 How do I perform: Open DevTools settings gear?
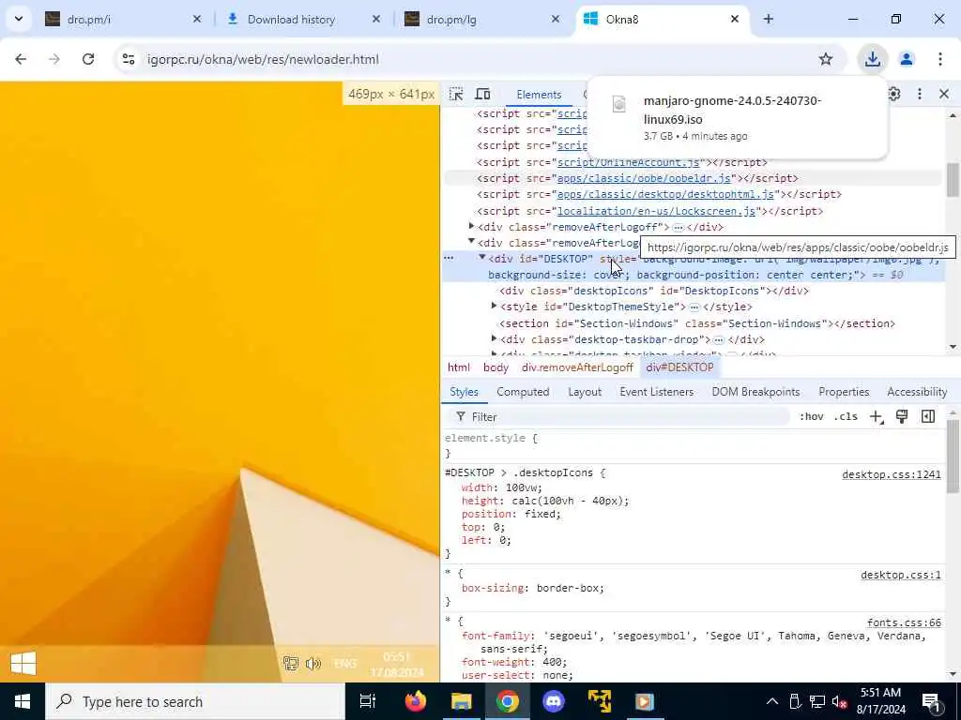pyautogui.click(x=894, y=95)
